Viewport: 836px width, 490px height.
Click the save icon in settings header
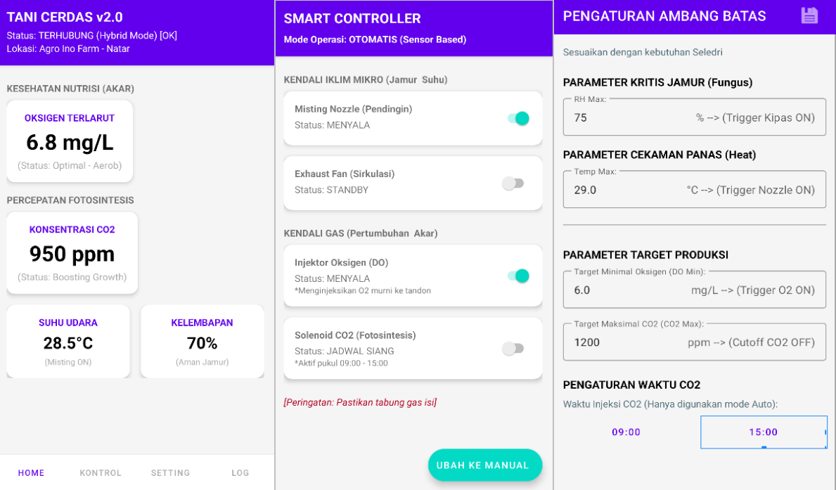(809, 16)
